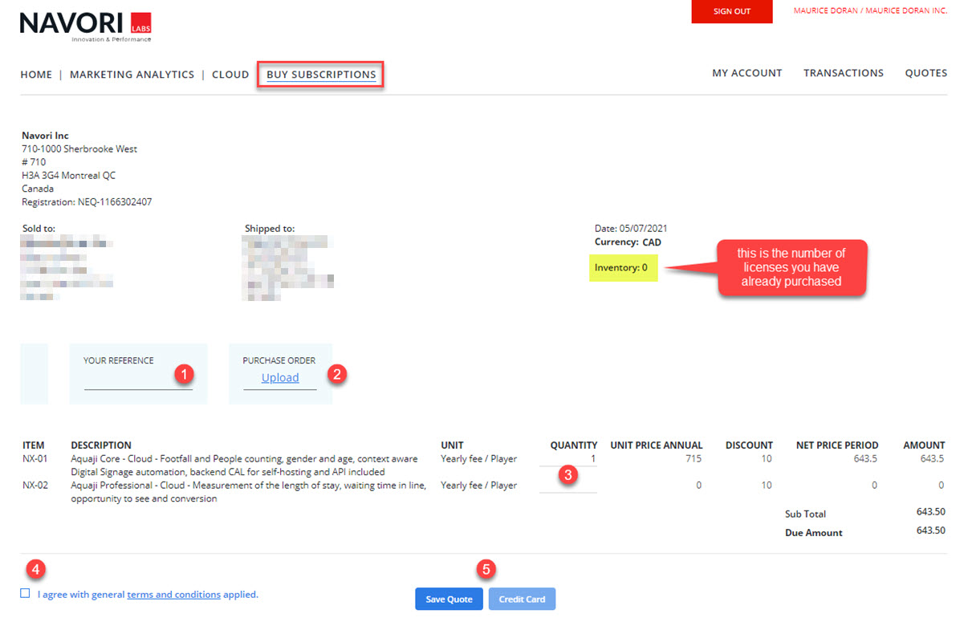Click the DISCOUNT column header

pyautogui.click(x=749, y=445)
